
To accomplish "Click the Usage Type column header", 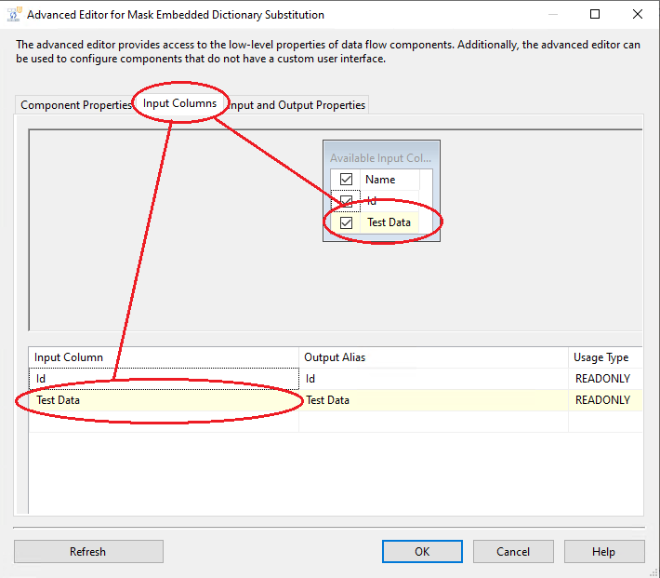I will pos(604,357).
